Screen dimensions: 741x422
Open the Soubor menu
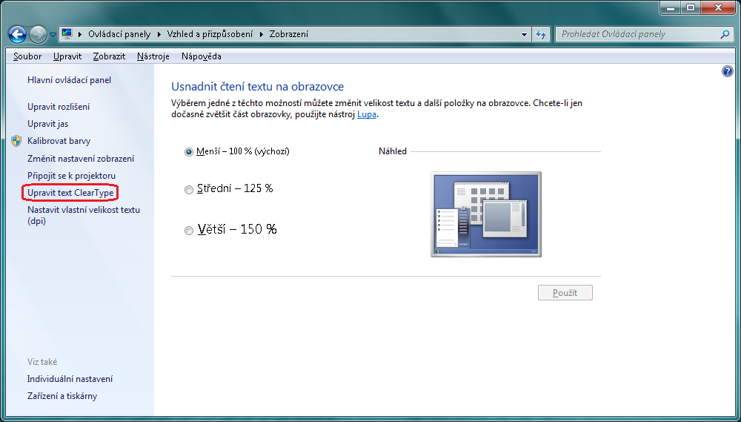point(27,56)
